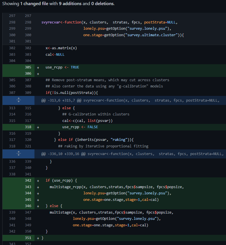Image resolution: width=226 pixels, height=245 pixels.
Task: Select new line number 345
Action: coord(28,199)
